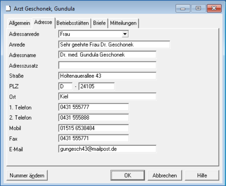Minimize the Arzt Geschonek window
Viewport: 226px width, 186px height.
(183, 8)
